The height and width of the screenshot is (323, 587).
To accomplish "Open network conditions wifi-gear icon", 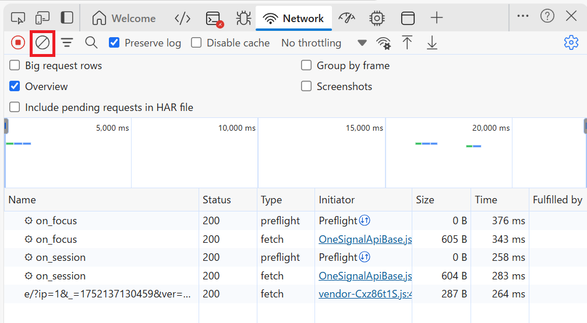I will (383, 43).
